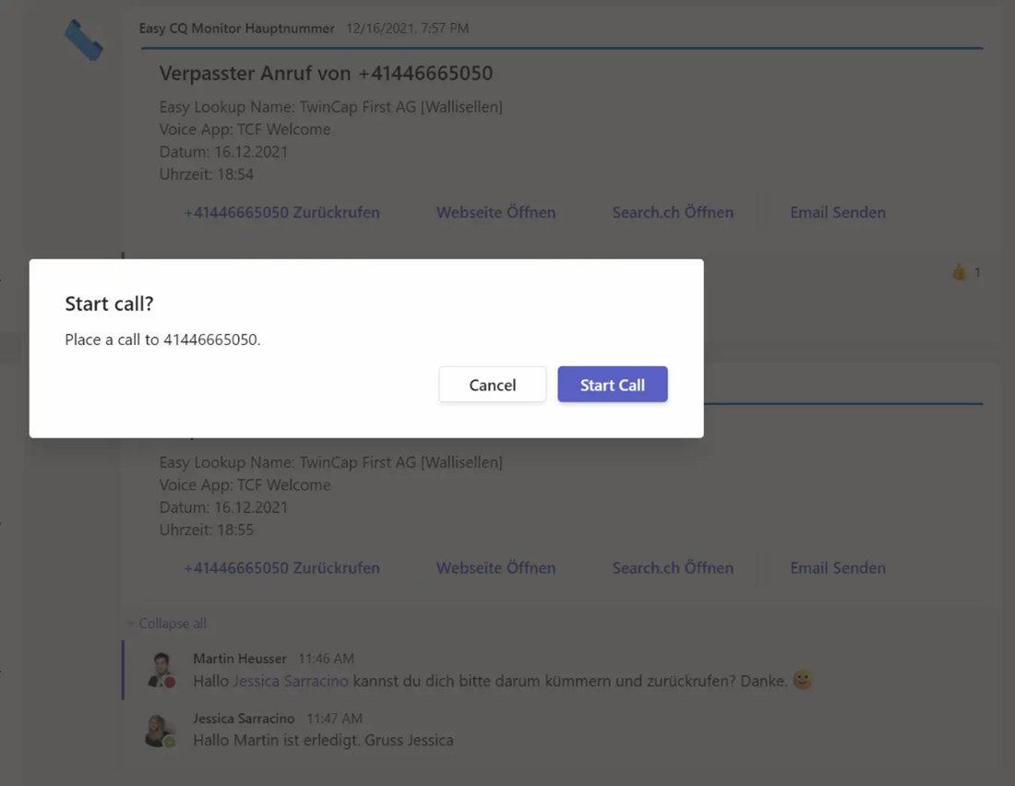Open Jessica Sarracino's reply avatar

click(161, 731)
